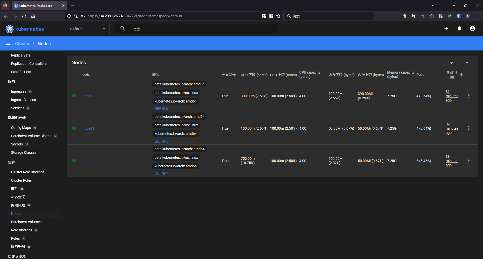Open a new browser tab
This screenshot has height=259, width=483.
coord(73,6)
